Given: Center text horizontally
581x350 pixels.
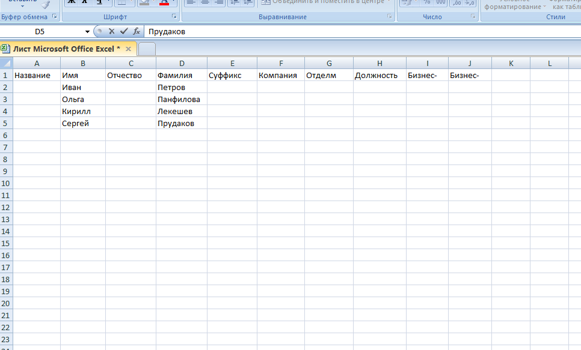Looking at the screenshot, I should (x=205, y=2).
